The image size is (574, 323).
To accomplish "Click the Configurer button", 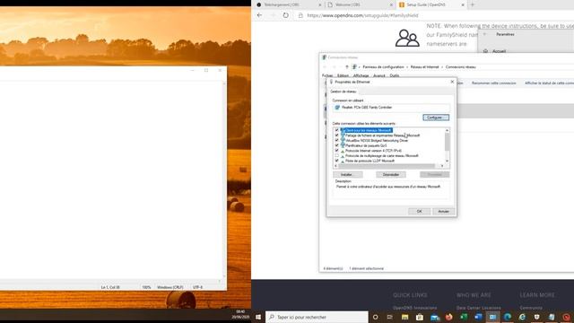I will (x=436, y=118).
